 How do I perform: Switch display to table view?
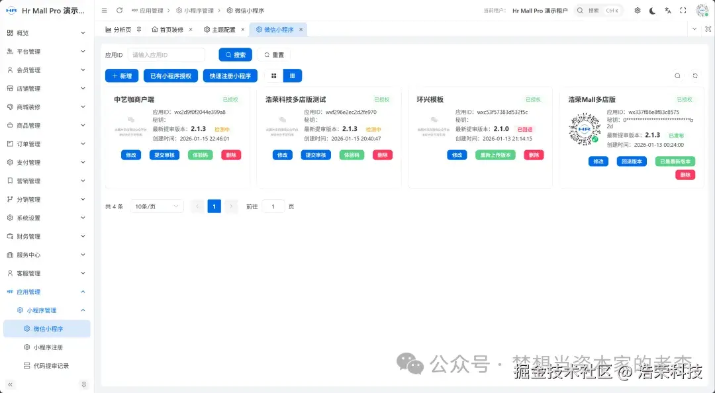click(x=292, y=75)
